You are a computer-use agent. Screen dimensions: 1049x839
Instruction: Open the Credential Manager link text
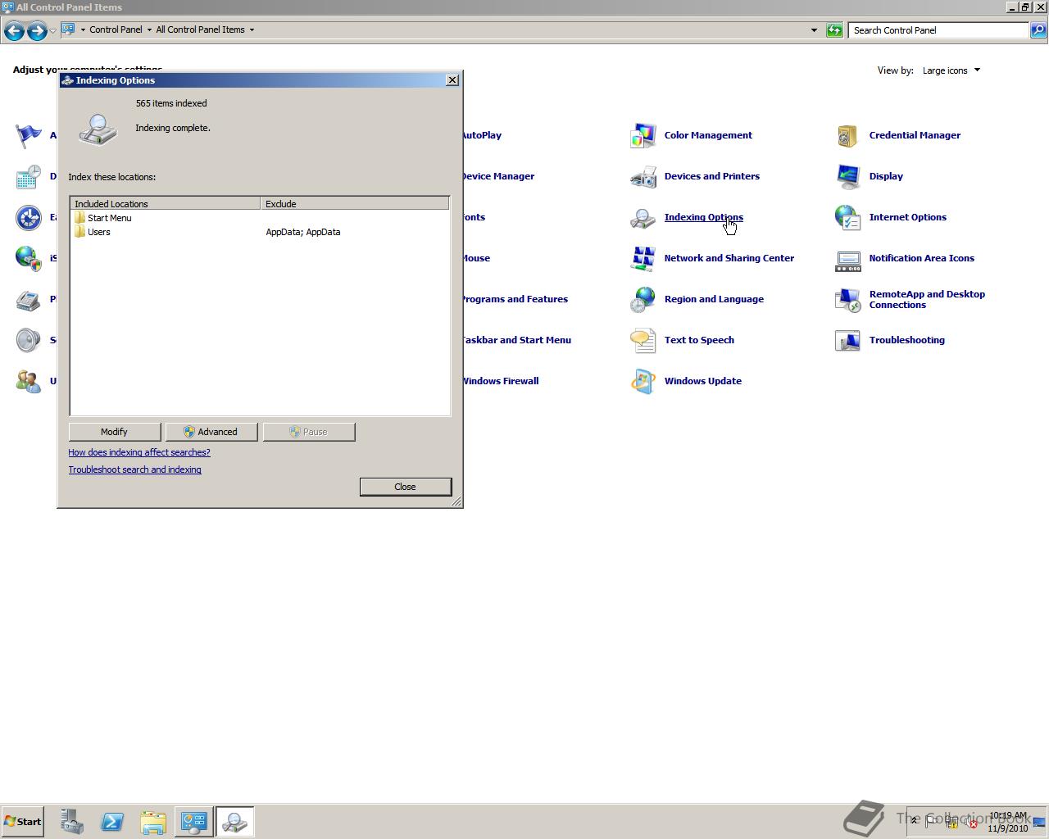(915, 135)
